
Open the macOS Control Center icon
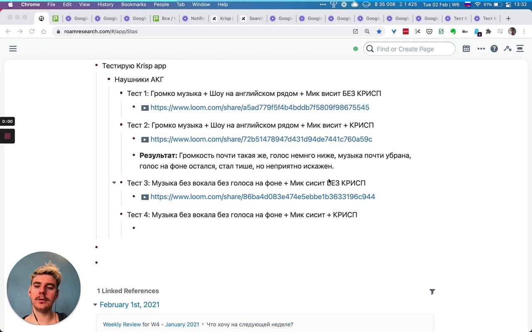point(508,5)
